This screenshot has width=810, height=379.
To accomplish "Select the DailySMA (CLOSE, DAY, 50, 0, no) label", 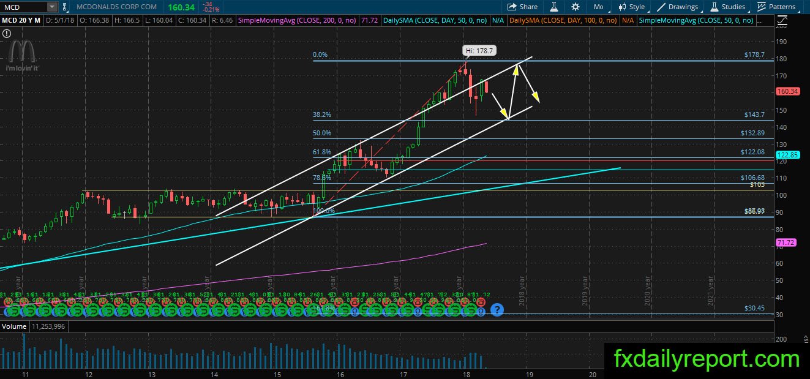I will [435, 20].
